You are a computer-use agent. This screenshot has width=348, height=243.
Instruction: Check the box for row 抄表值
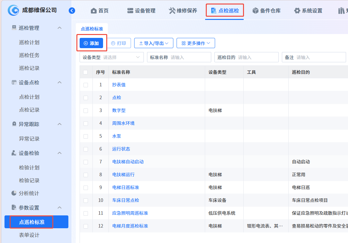(x=86, y=85)
